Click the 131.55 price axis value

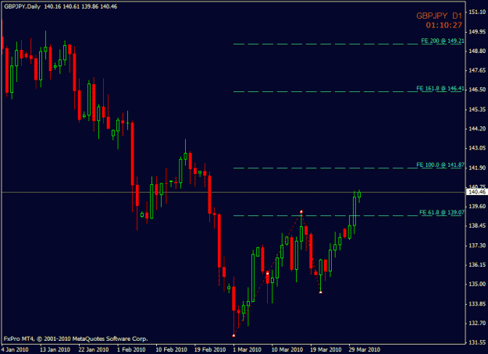click(x=477, y=342)
